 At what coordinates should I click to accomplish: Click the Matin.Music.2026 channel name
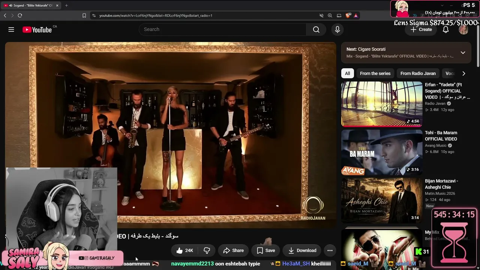pyautogui.click(x=440, y=193)
